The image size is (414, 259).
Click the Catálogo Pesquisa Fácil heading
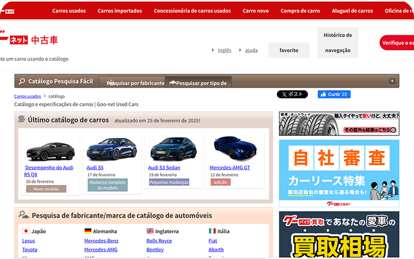point(61,81)
